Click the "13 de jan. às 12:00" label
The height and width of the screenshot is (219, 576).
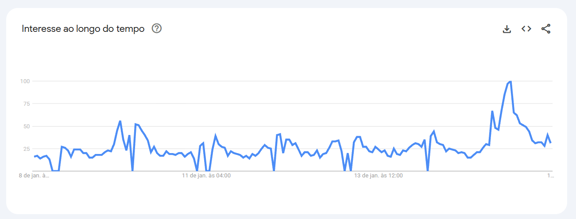379,176
